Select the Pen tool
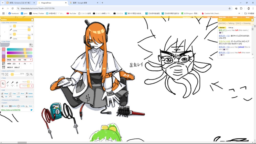Viewport: 256px width, 144px height. click(8, 84)
